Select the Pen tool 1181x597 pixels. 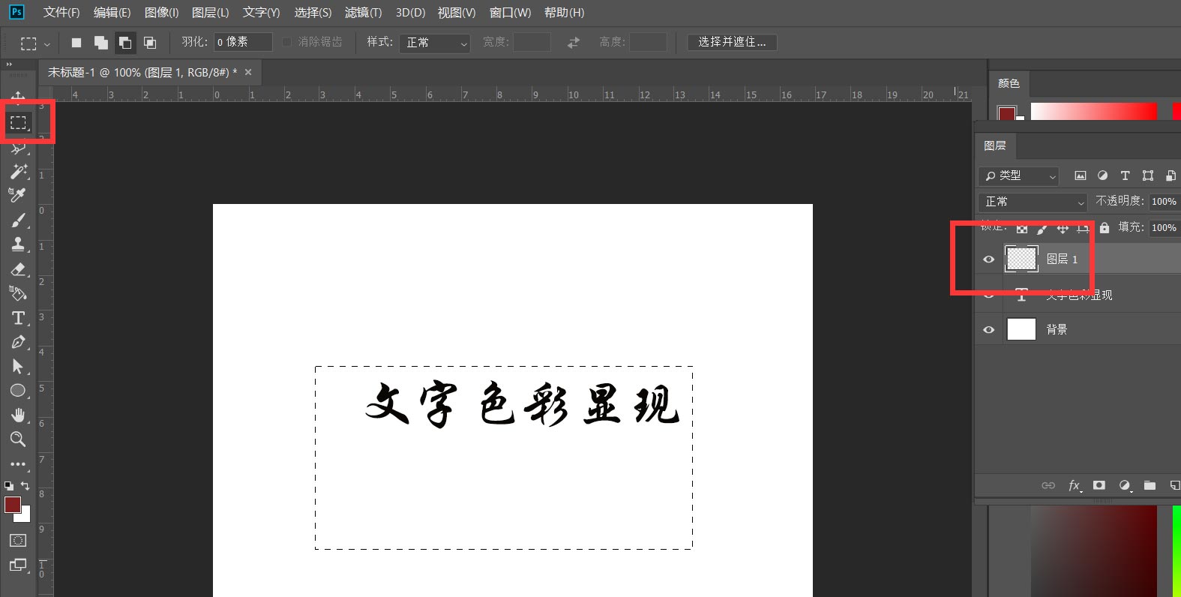coord(18,342)
